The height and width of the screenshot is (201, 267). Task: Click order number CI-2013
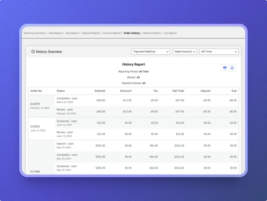click(35, 127)
